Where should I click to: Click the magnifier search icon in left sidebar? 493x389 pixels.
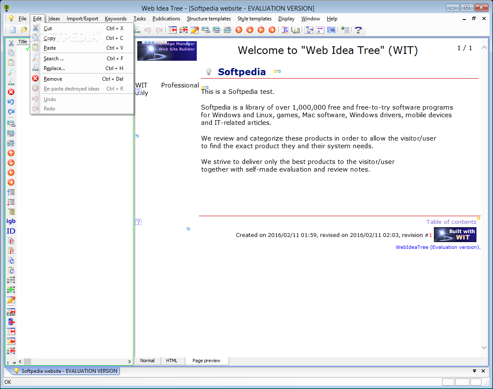(11, 72)
